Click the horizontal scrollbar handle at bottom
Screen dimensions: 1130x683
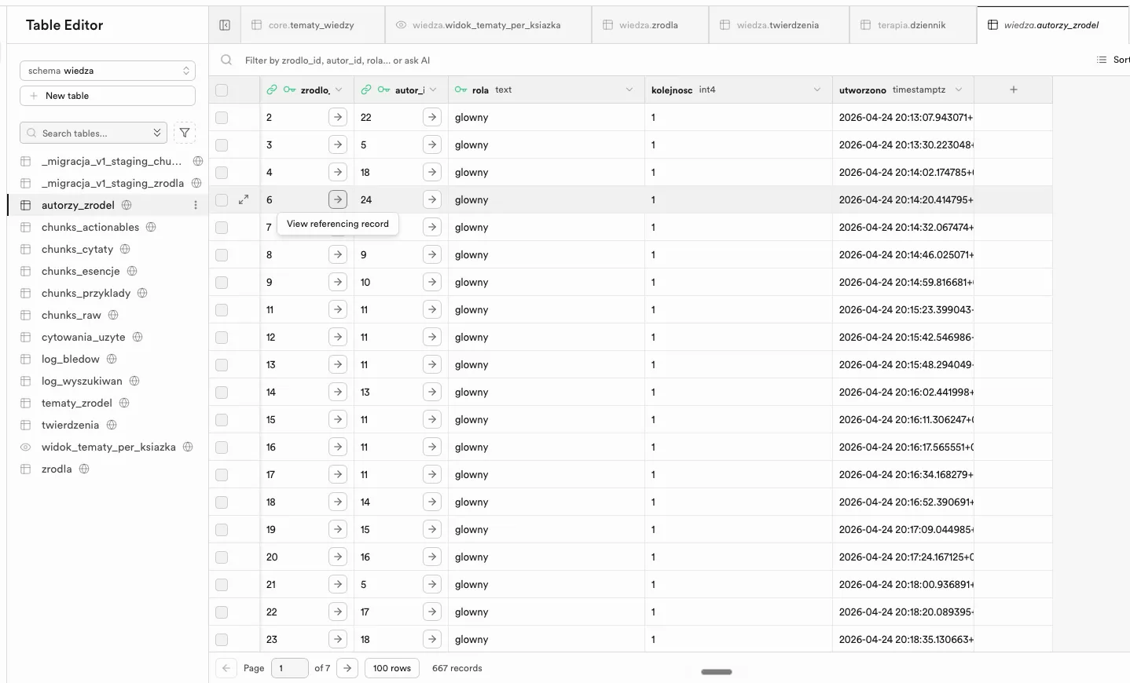716,672
